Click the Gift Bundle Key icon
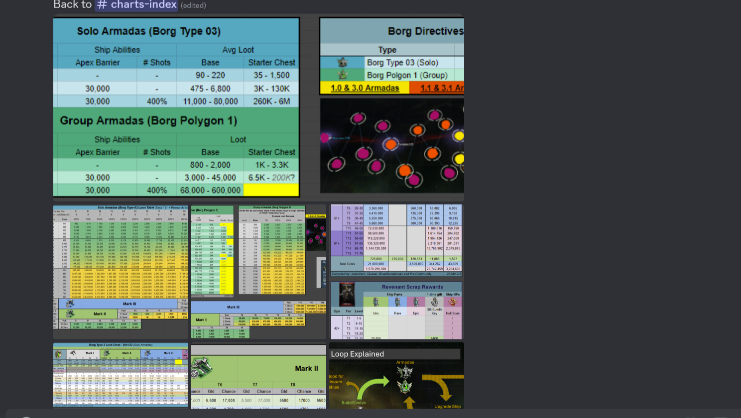741x418 pixels. point(434,302)
